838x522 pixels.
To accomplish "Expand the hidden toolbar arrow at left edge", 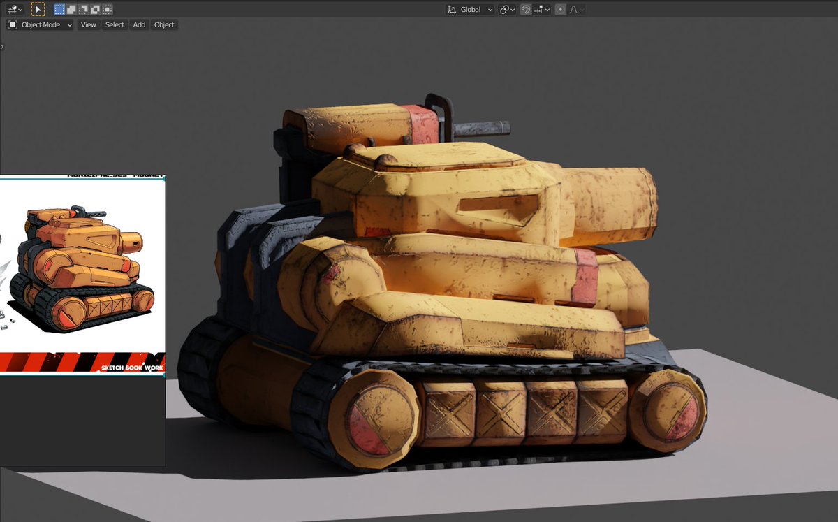I will [2, 47].
